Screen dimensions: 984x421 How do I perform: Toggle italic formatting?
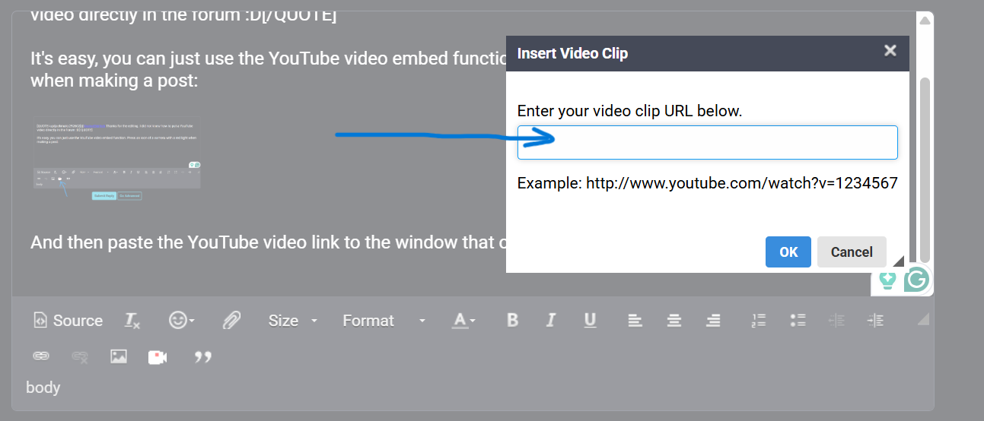pyautogui.click(x=551, y=321)
